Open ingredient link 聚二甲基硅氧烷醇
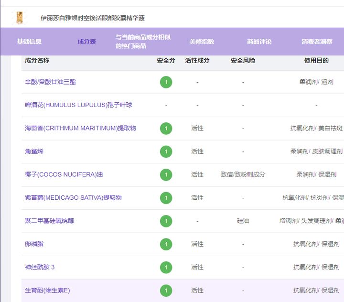 (49, 221)
